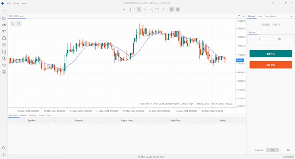Switch to the History tab

[x=33, y=116]
